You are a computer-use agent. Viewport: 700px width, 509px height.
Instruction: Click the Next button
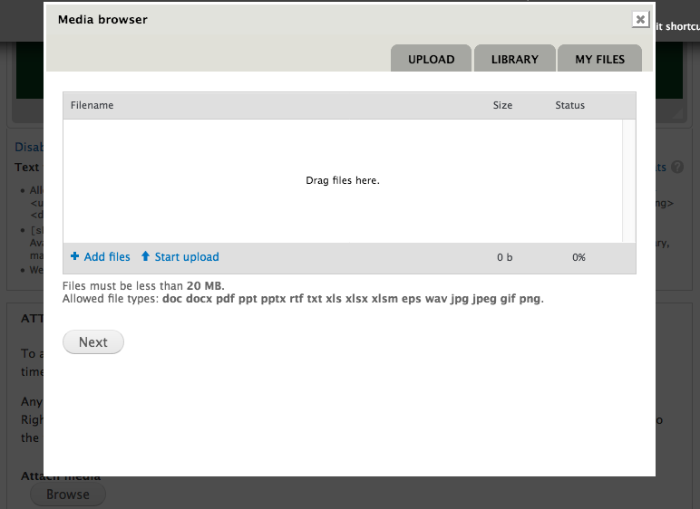click(x=92, y=342)
